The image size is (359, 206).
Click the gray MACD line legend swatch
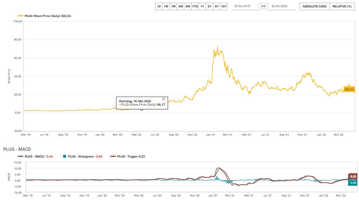tap(20, 157)
